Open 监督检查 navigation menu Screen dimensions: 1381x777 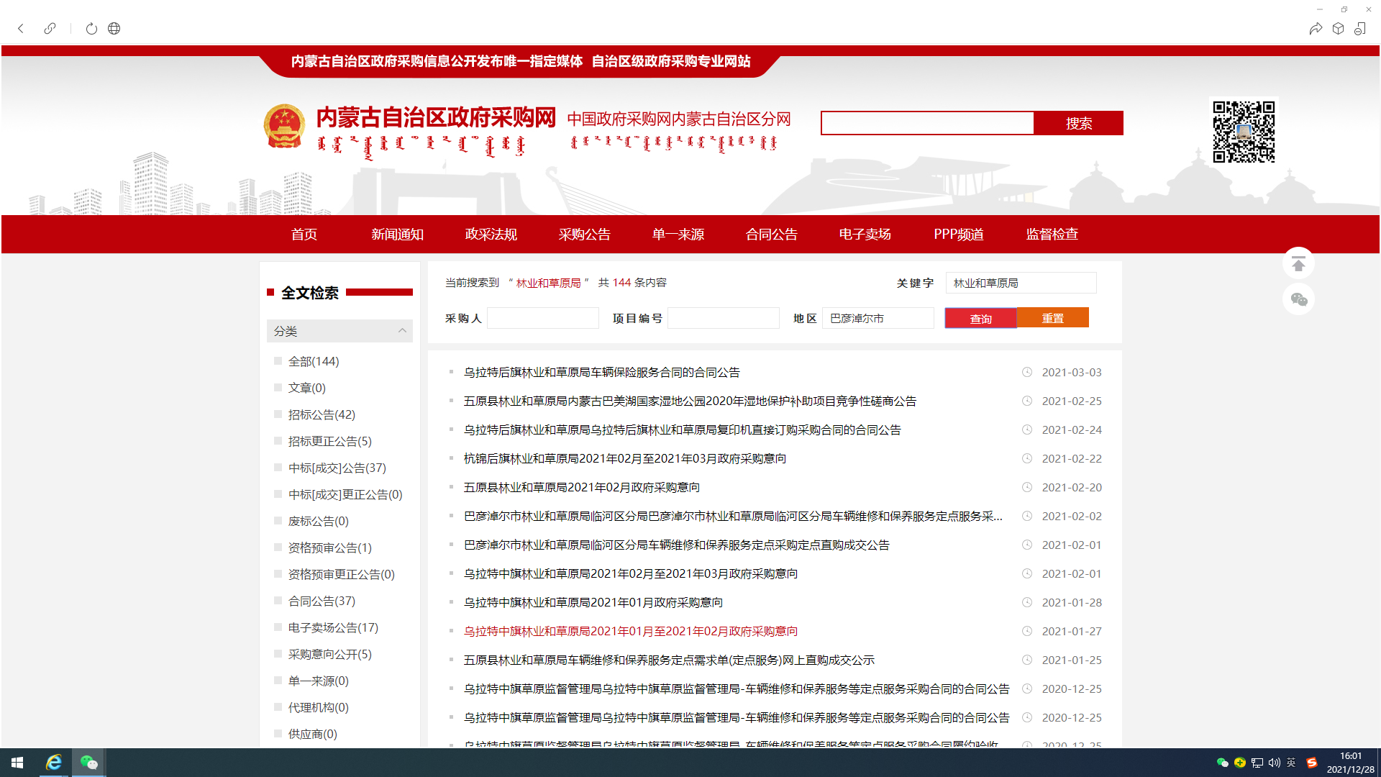(x=1052, y=235)
